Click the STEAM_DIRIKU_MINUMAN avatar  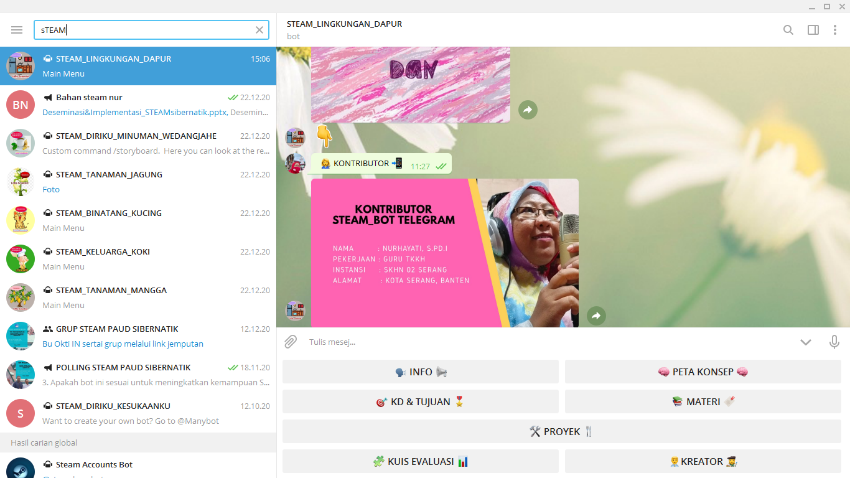point(21,143)
